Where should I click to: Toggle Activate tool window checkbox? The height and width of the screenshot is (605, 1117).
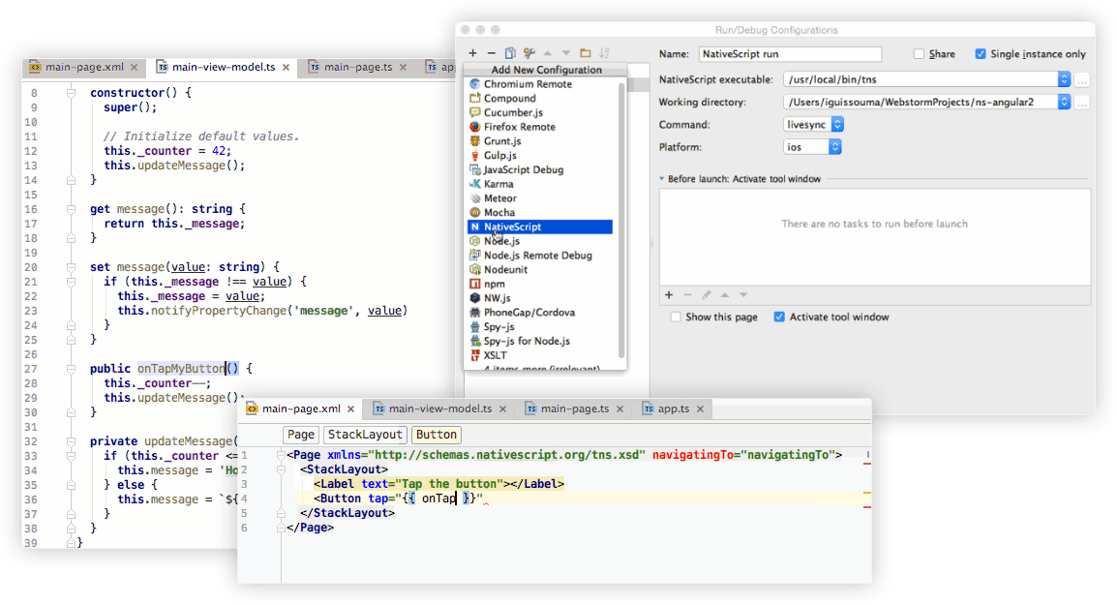(779, 318)
